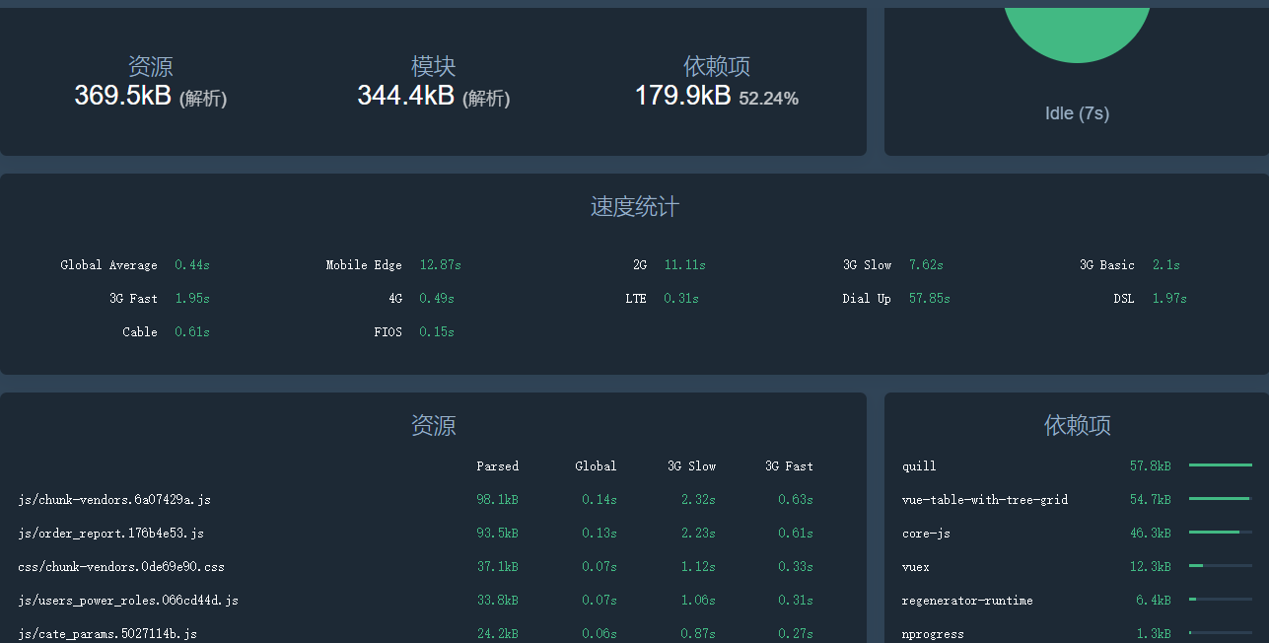Click the 速度统计 section heading

click(634, 207)
